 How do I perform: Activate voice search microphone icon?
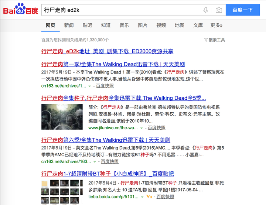click(x=206, y=10)
